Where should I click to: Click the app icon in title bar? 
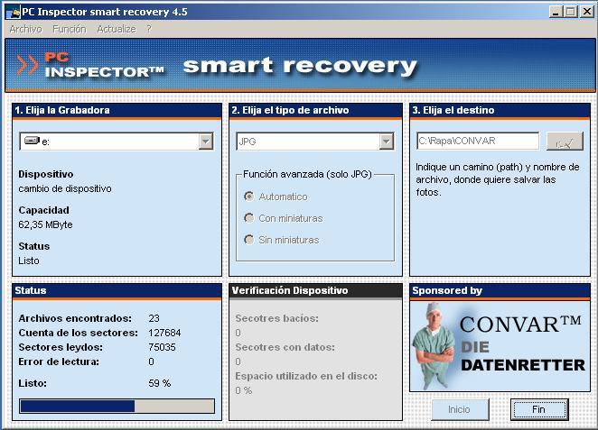click(x=13, y=12)
